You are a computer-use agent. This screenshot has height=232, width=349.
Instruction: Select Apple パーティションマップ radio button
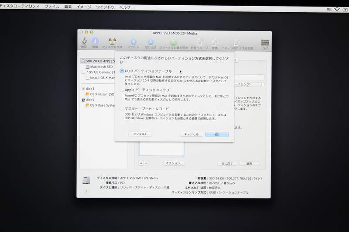pos(122,90)
